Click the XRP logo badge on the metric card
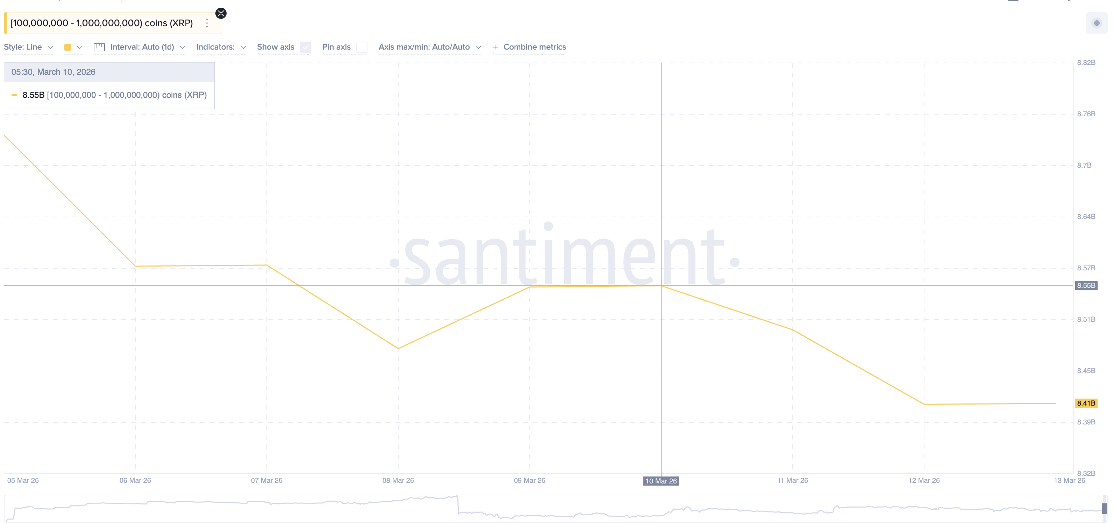This screenshot has height=524, width=1114. pos(221,13)
